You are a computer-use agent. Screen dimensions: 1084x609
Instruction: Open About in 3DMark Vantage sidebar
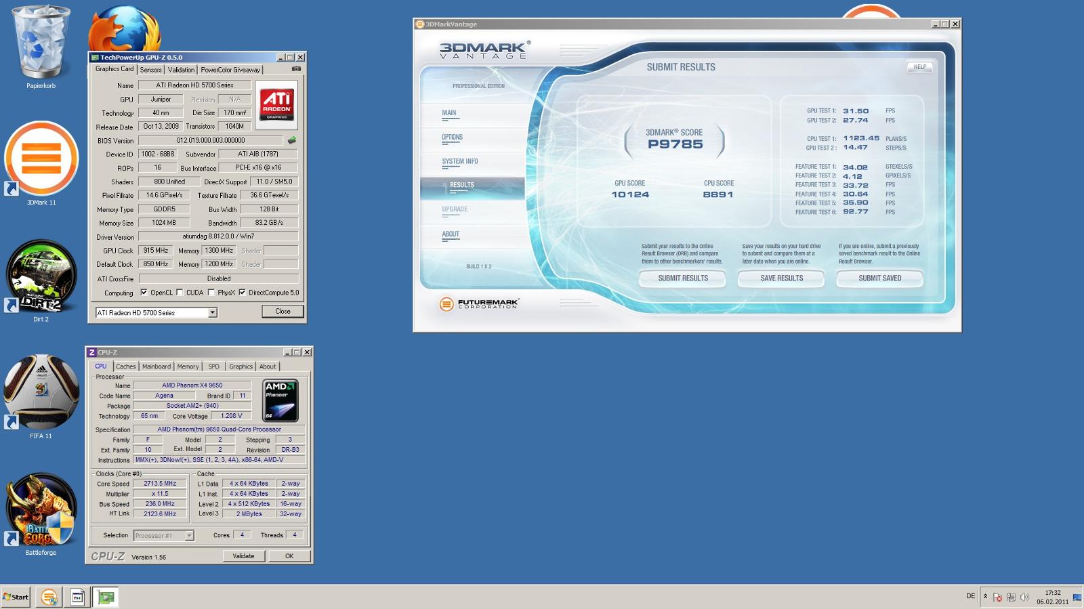(x=451, y=234)
